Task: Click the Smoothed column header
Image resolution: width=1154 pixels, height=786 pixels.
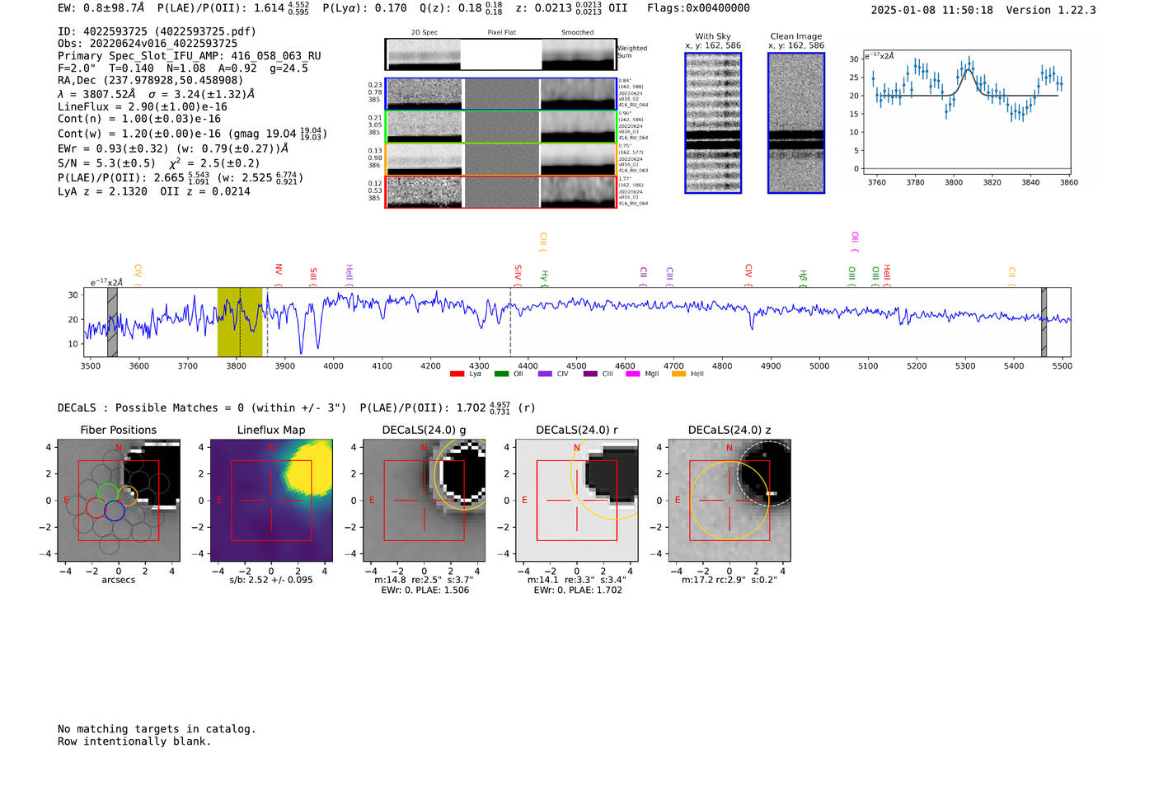Action: 578,33
